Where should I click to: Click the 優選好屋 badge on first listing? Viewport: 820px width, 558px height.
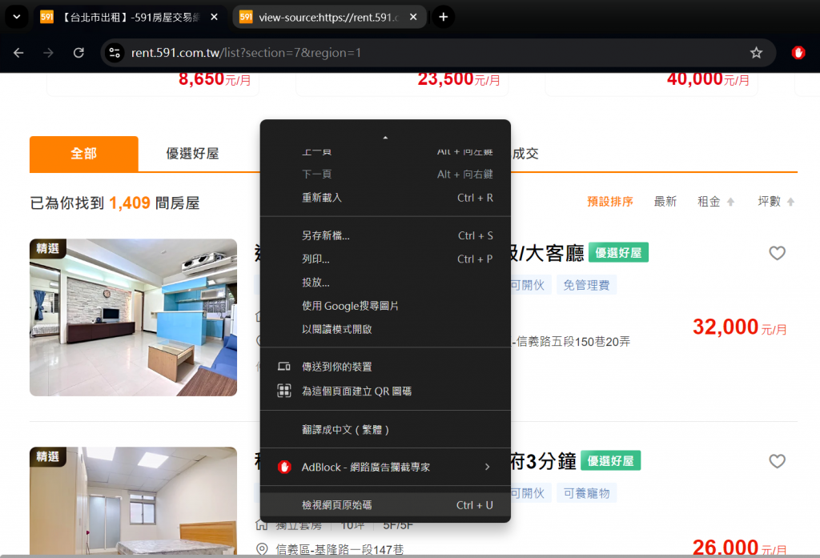point(618,253)
